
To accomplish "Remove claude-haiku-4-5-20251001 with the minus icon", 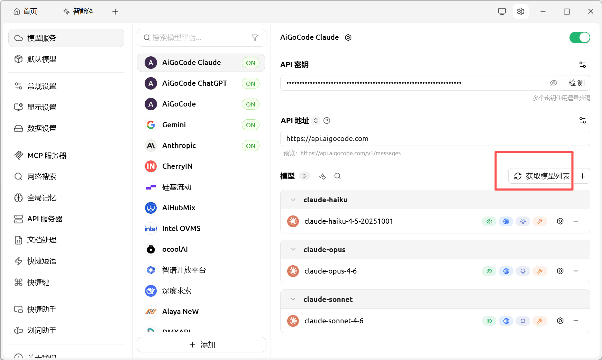I will 576,221.
